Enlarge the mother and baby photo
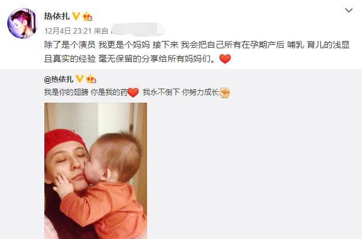 click(95, 171)
